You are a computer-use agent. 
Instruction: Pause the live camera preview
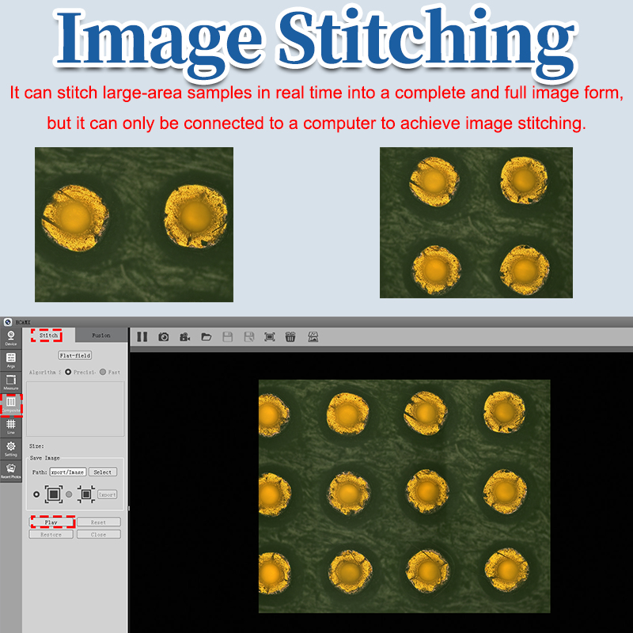(142, 337)
